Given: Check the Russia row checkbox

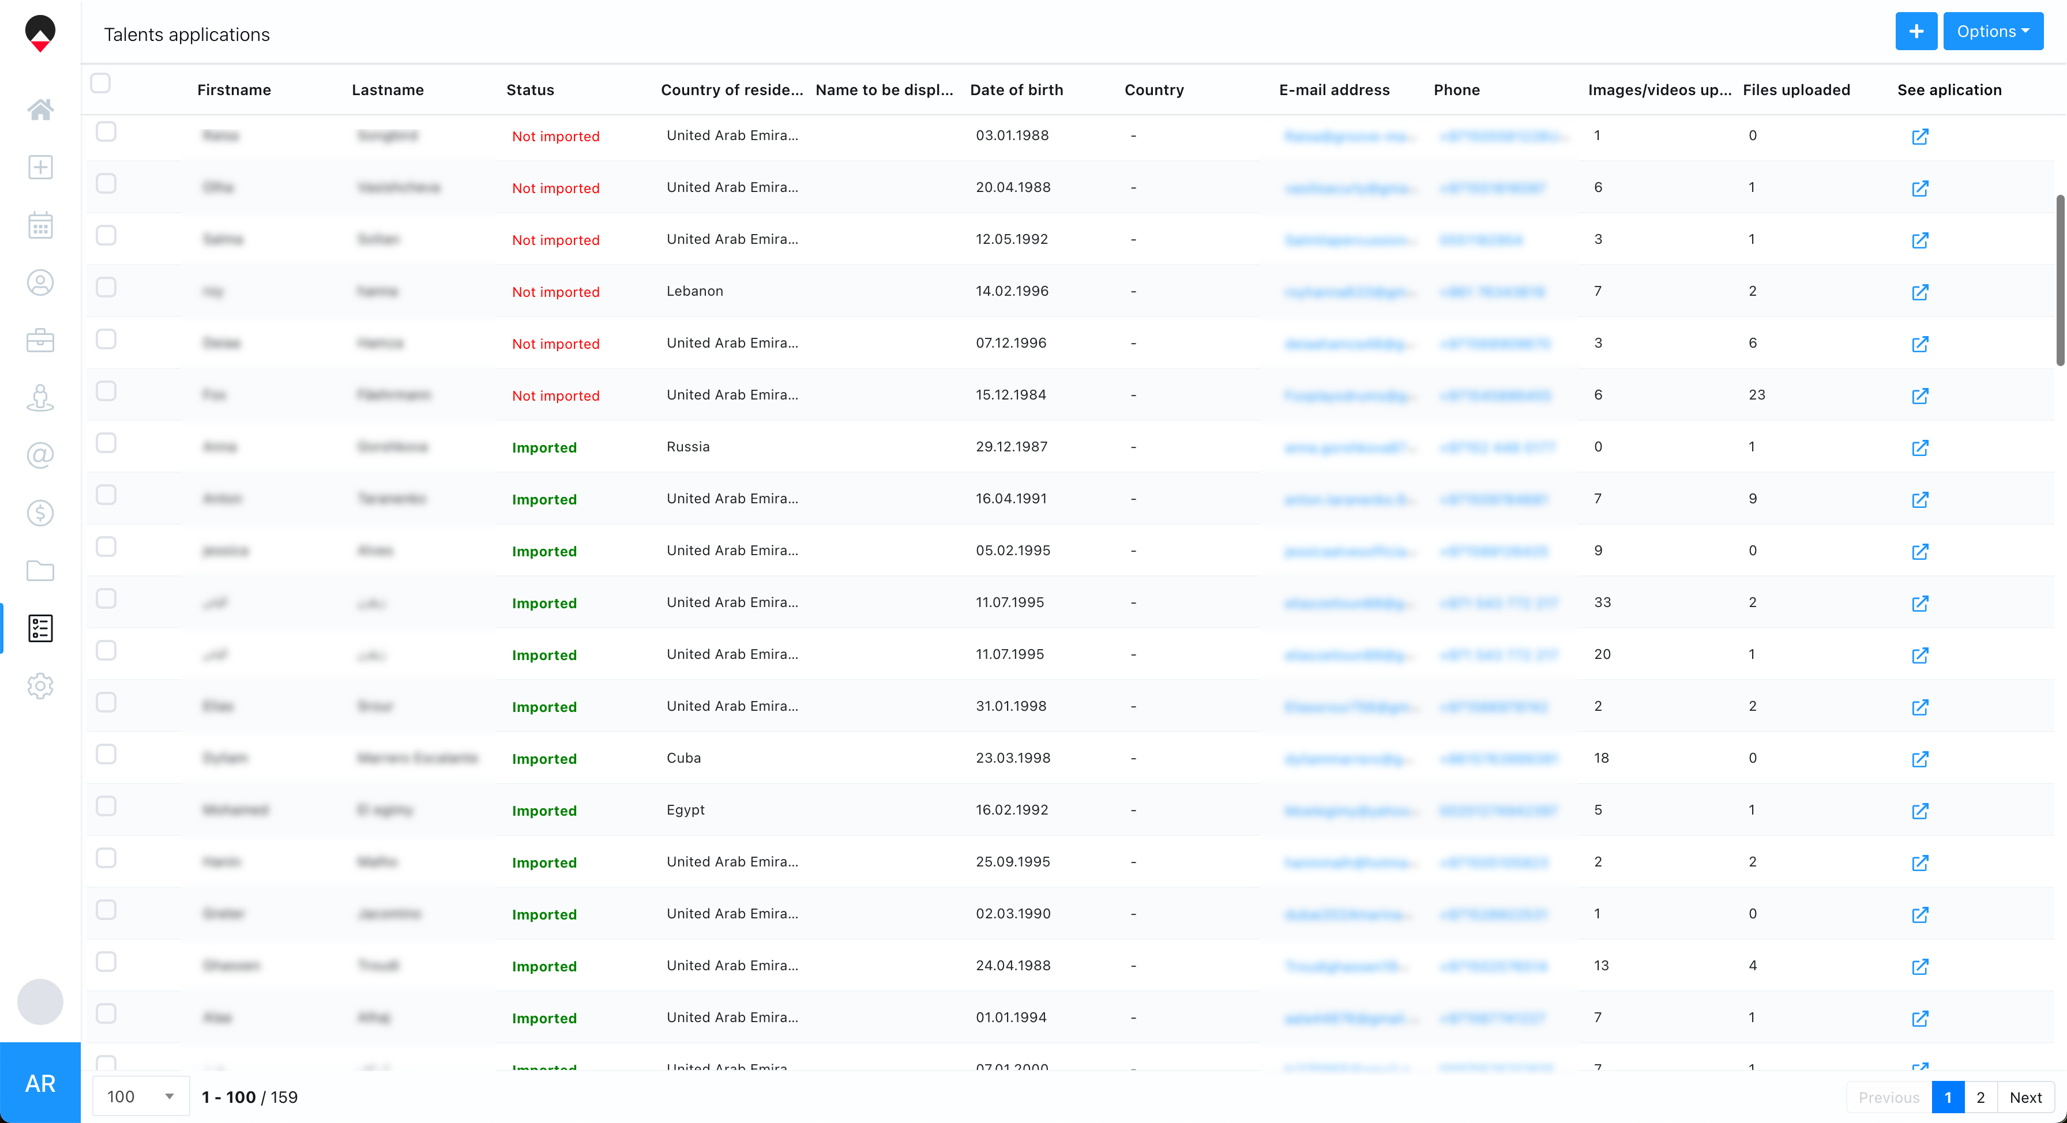Looking at the screenshot, I should click(106, 443).
